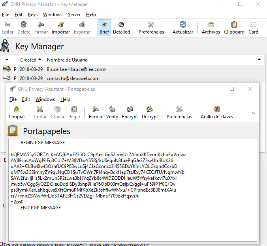The image size is (267, 246).
Task: Open the Server menu in Key Manager
Action: [x=74, y=15]
